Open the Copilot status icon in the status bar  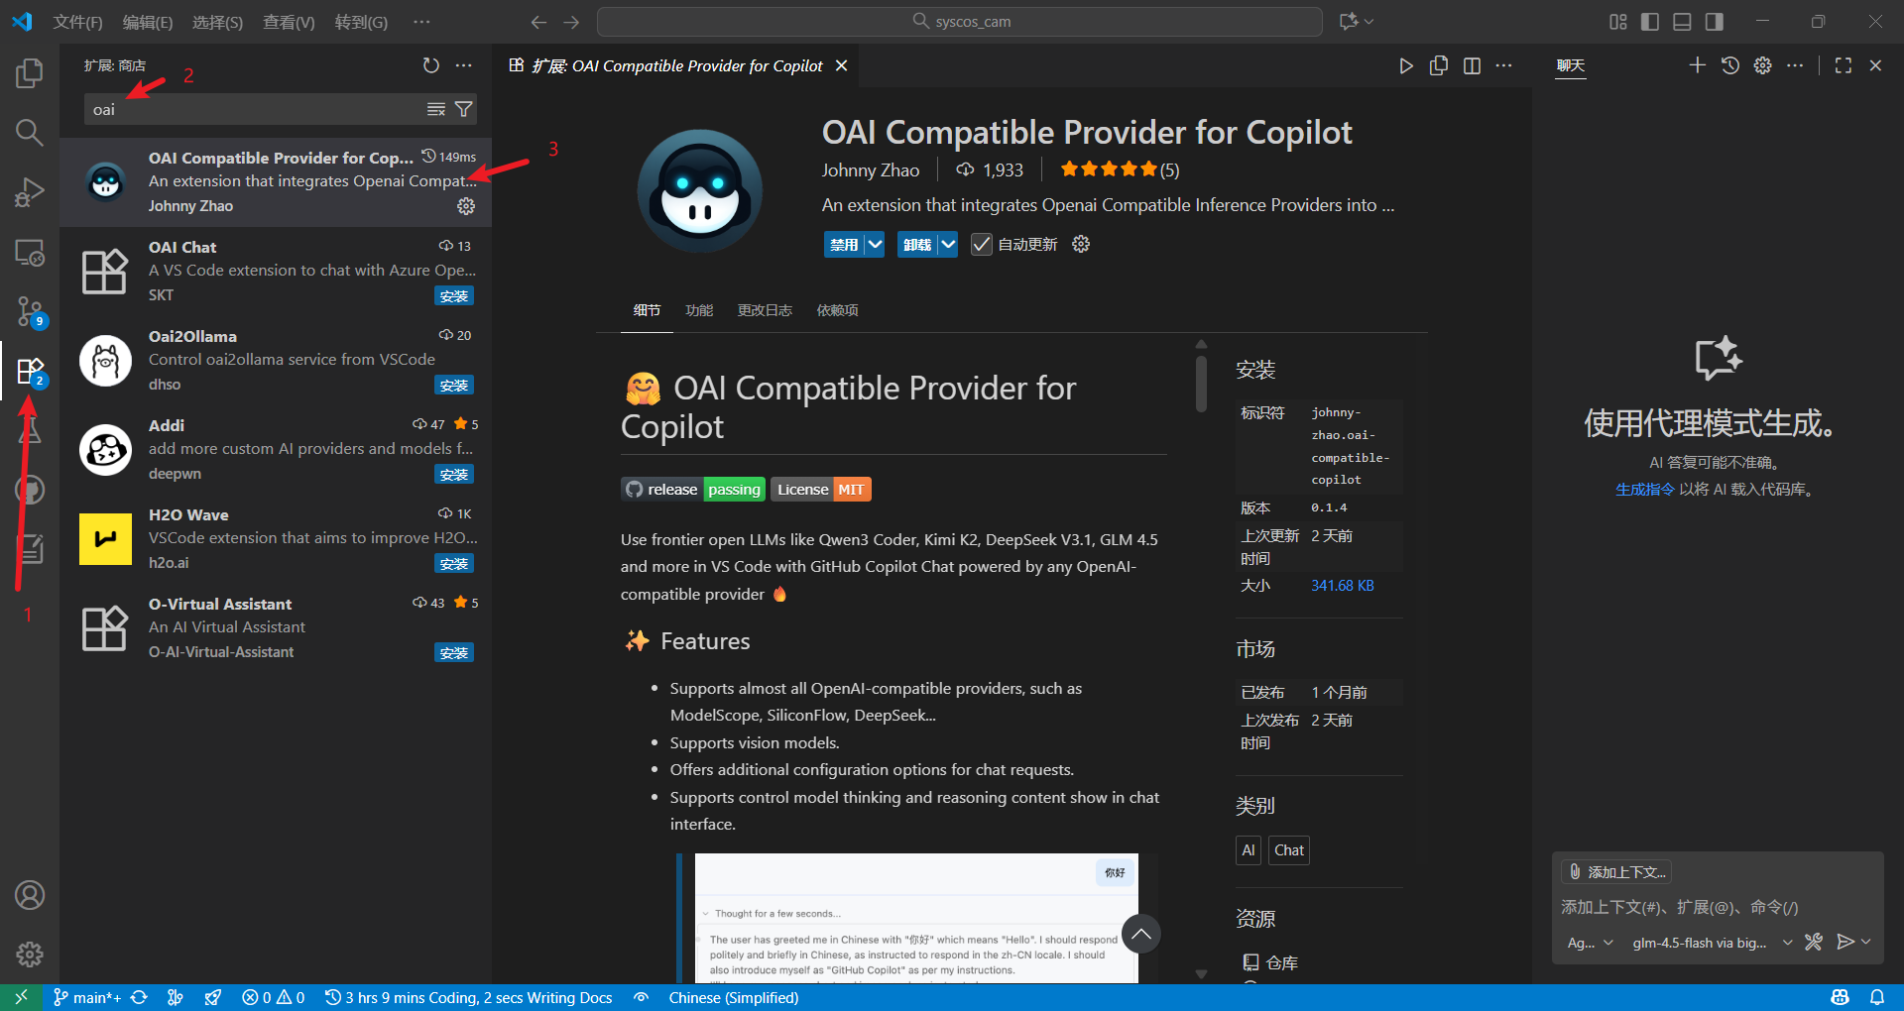pyautogui.click(x=1841, y=997)
